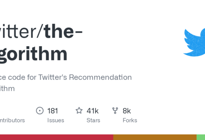
Task: Click the bold 'gorithm' second title line
Action: tap(33, 54)
